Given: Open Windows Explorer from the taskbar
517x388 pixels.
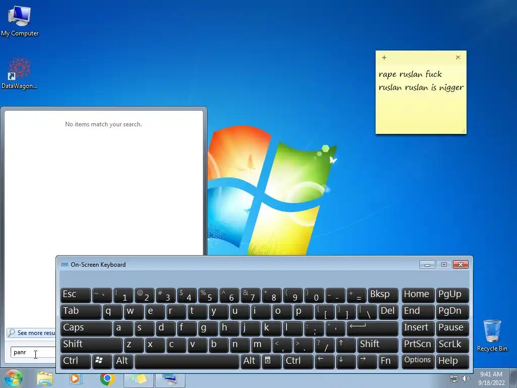Looking at the screenshot, I should click(x=45, y=379).
